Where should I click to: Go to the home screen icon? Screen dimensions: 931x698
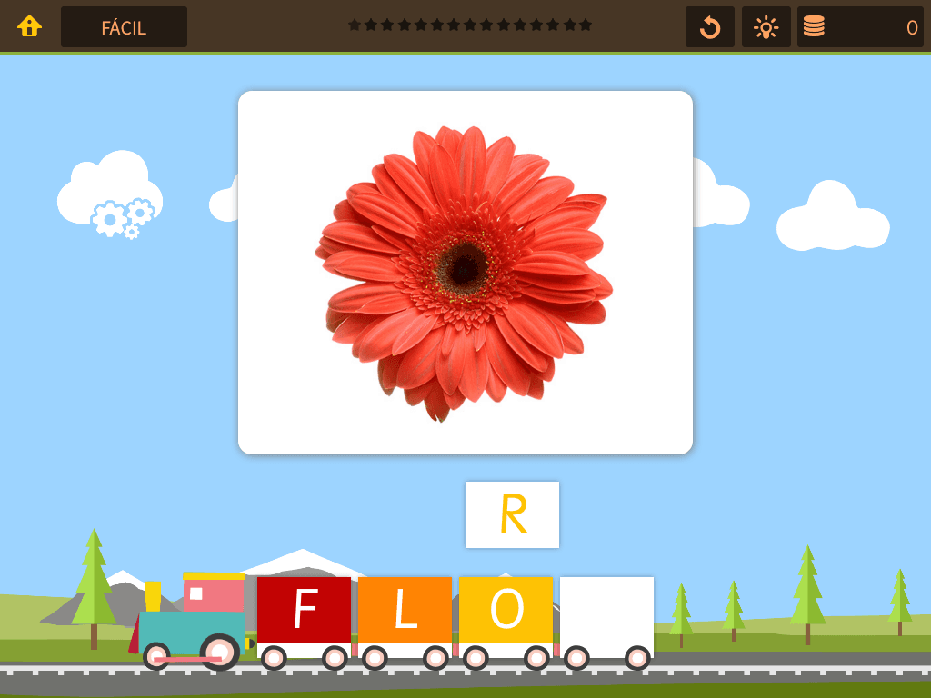pyautogui.click(x=29, y=26)
